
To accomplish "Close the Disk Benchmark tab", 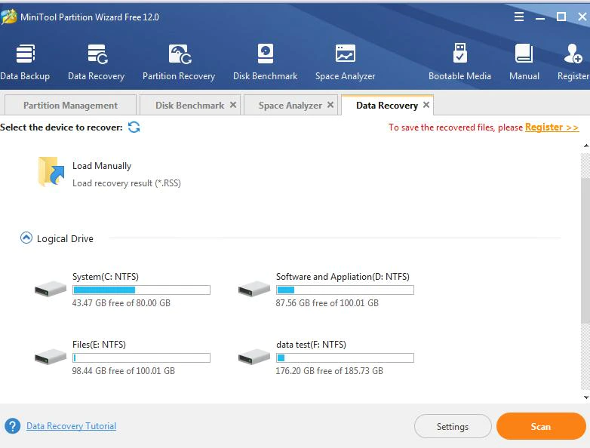I will [233, 105].
